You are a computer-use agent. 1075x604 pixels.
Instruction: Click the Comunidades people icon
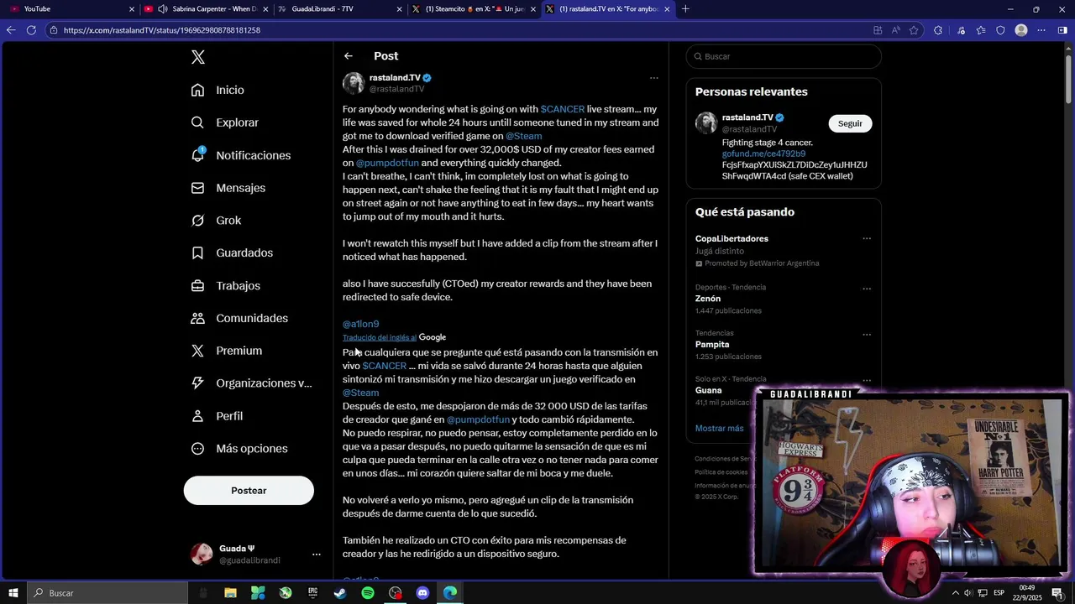coord(197,318)
